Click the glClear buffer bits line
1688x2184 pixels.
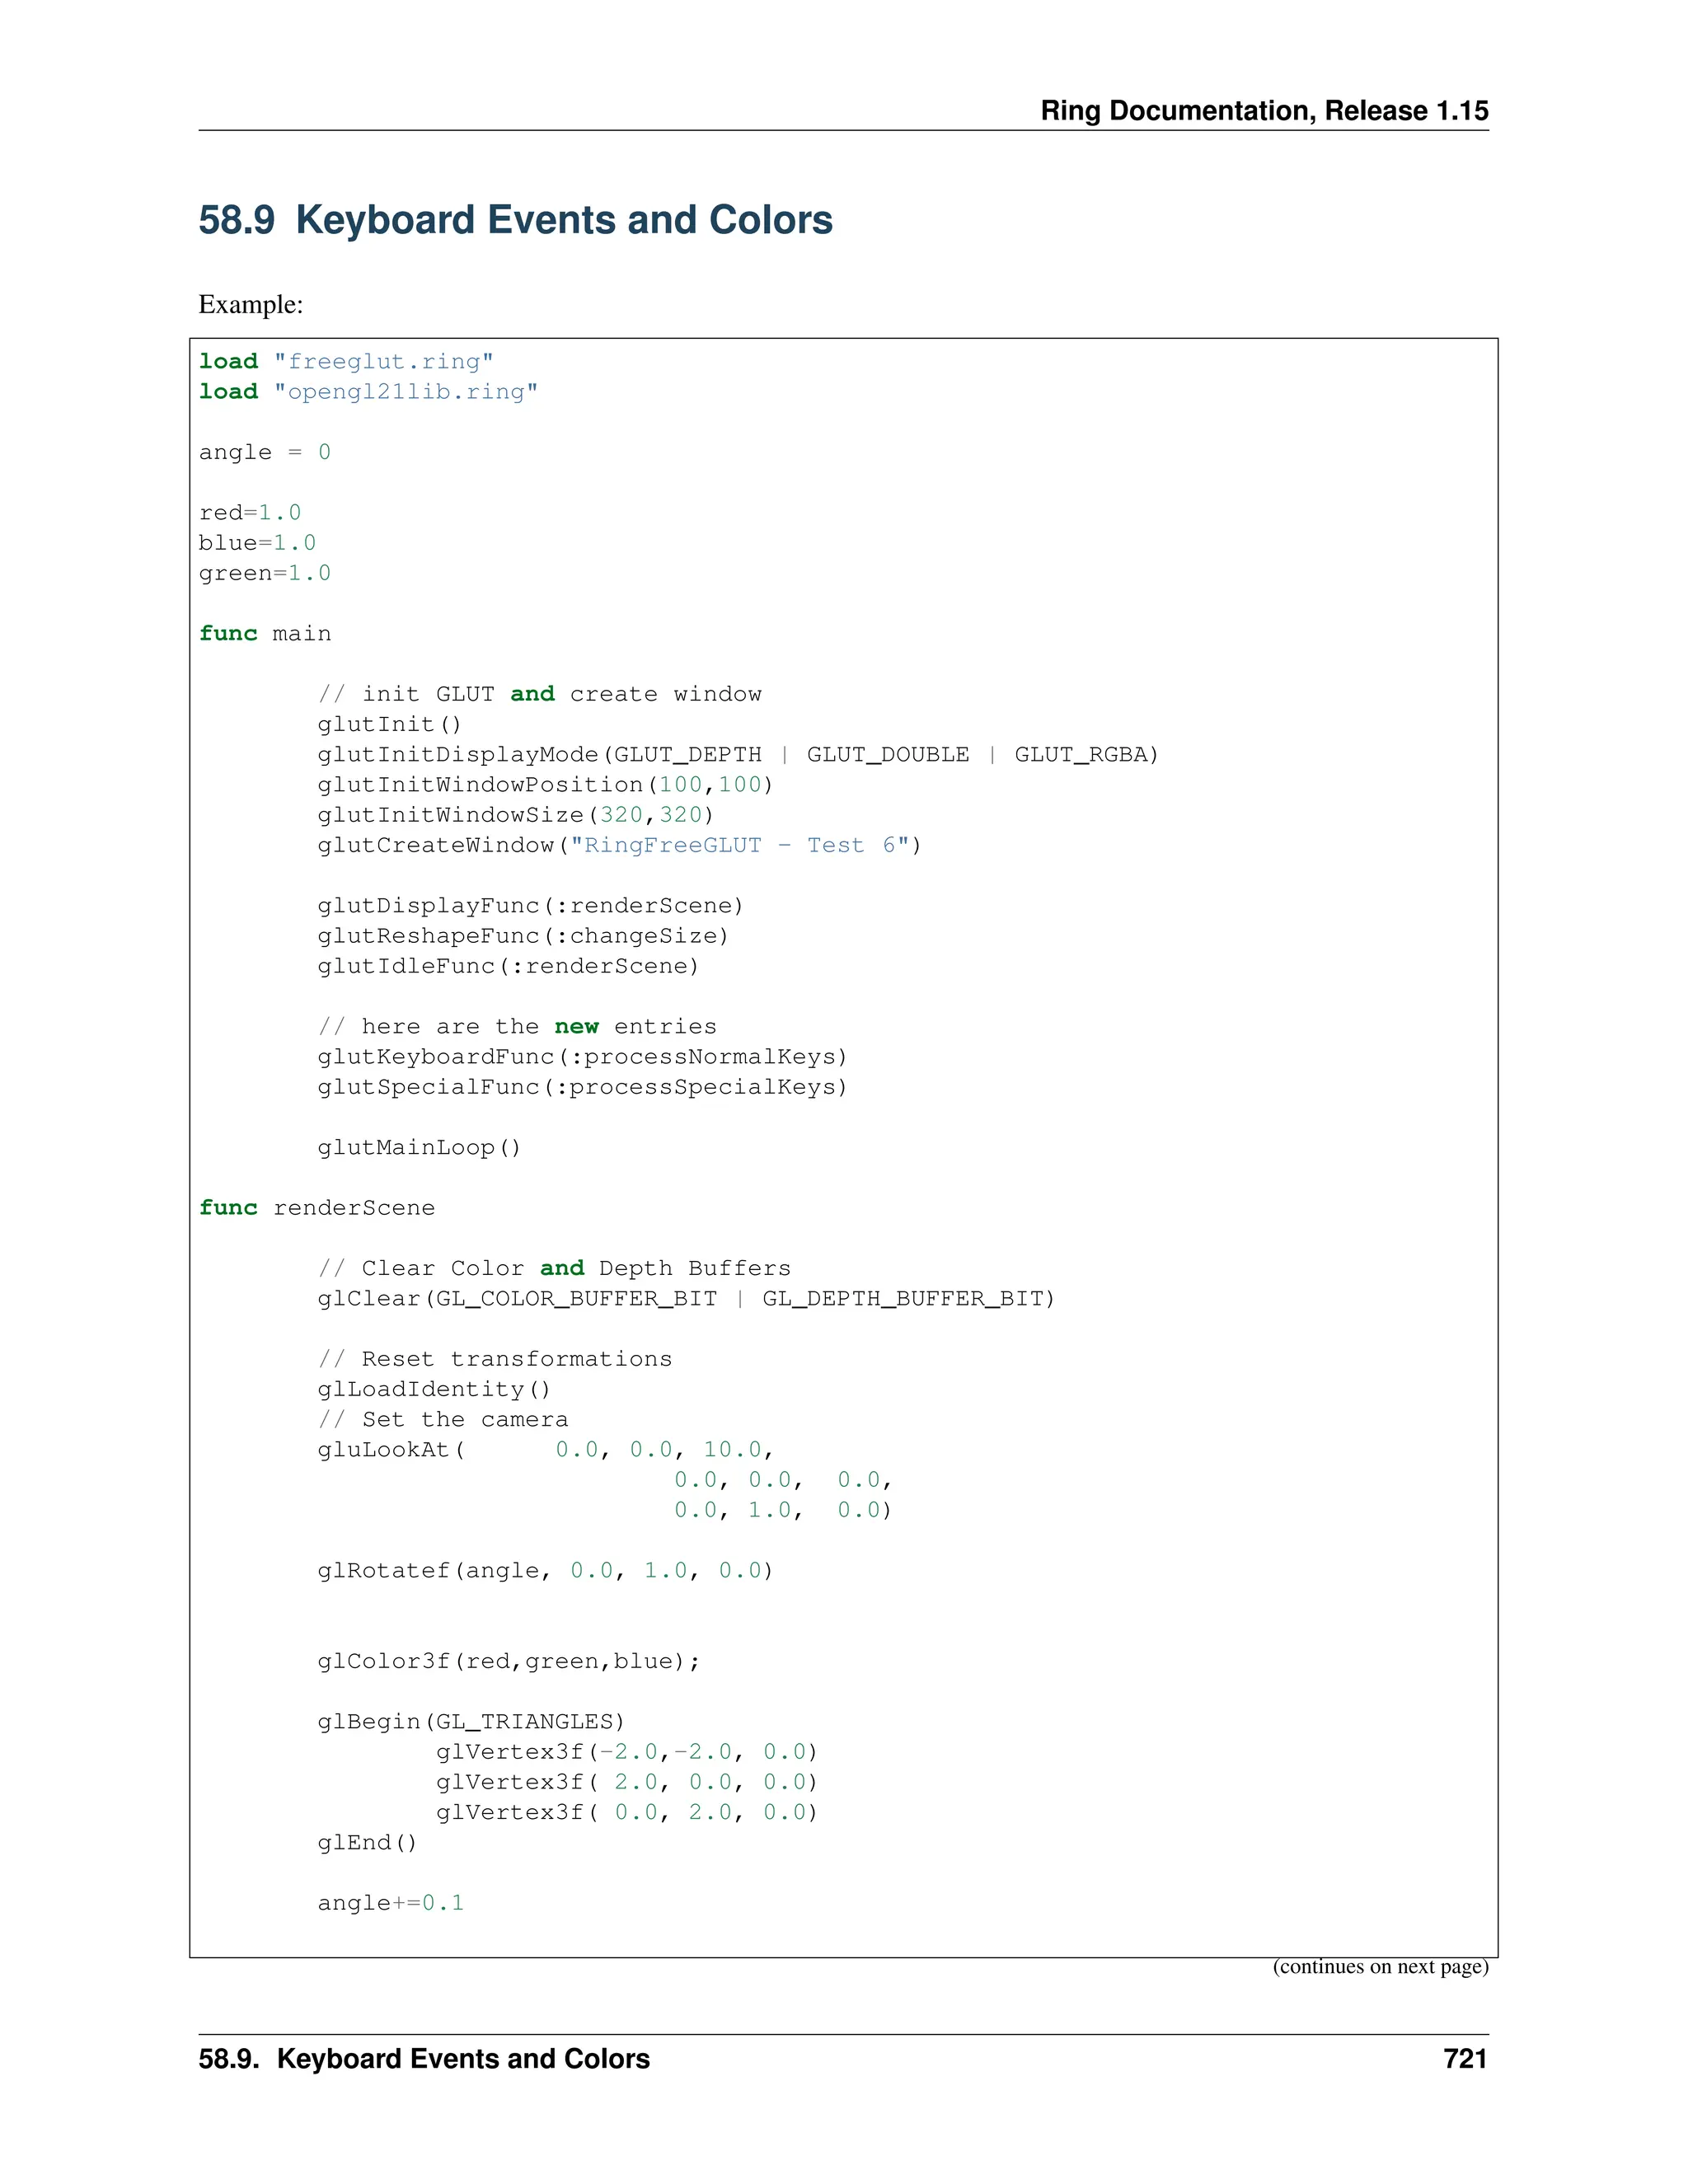[685, 1299]
